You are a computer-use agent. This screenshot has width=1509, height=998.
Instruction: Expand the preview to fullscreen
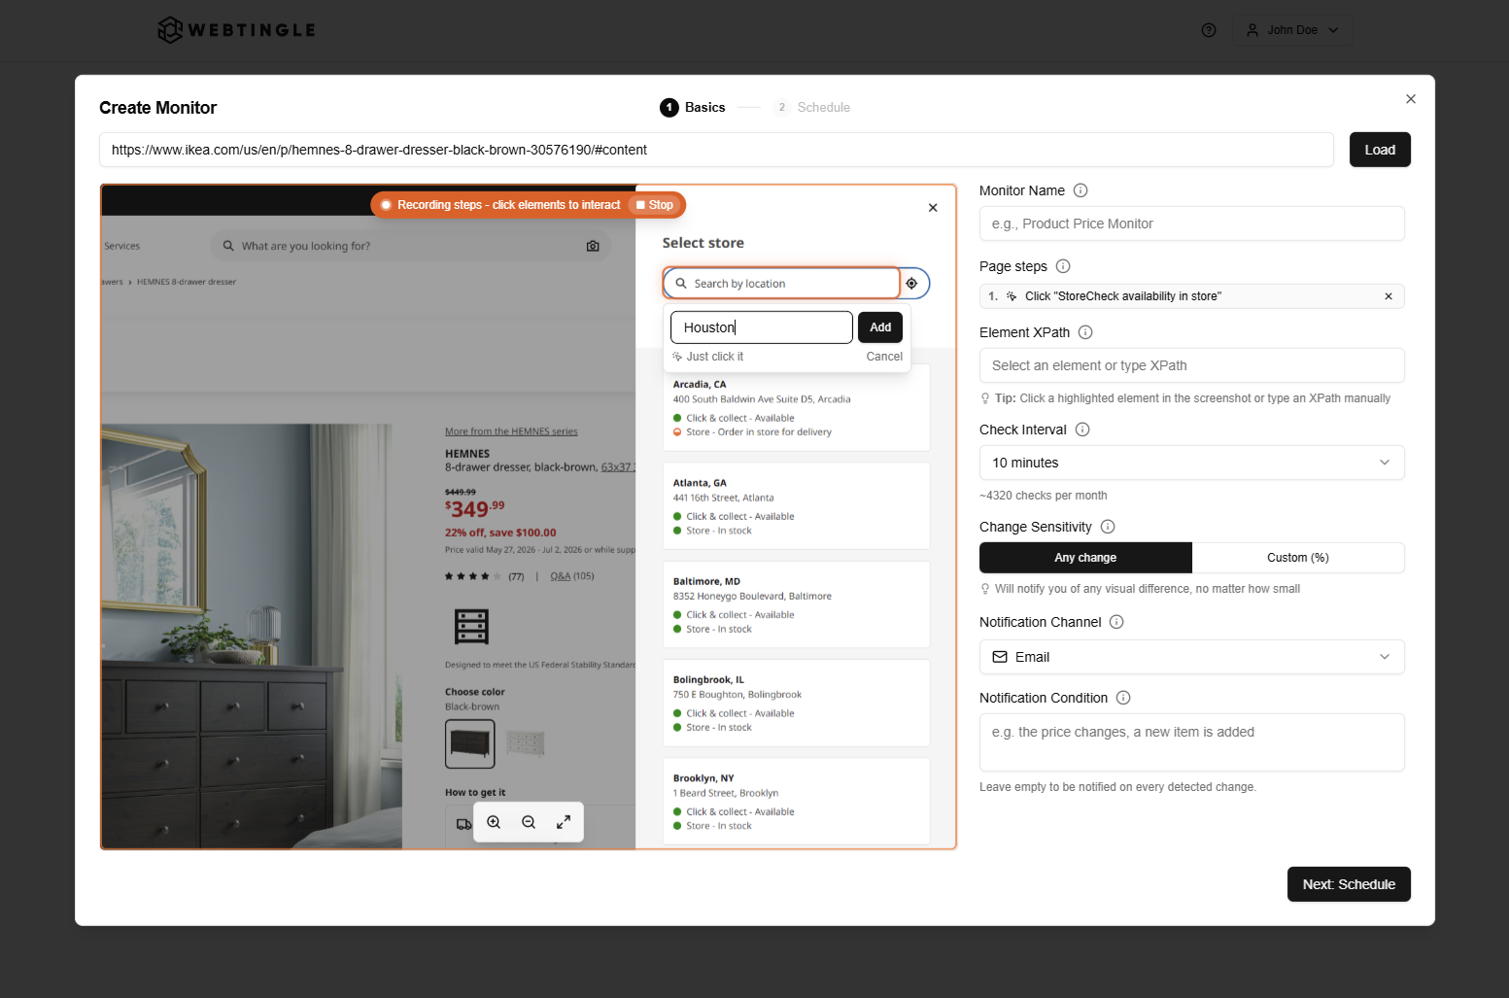pyautogui.click(x=564, y=822)
